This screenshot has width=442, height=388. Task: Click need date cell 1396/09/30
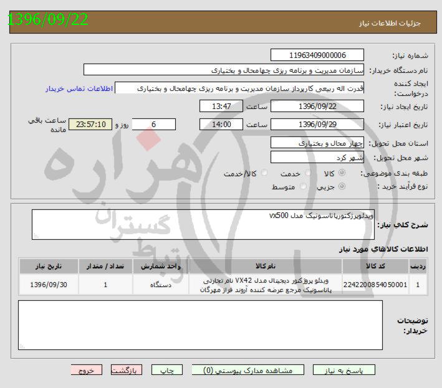(x=49, y=285)
